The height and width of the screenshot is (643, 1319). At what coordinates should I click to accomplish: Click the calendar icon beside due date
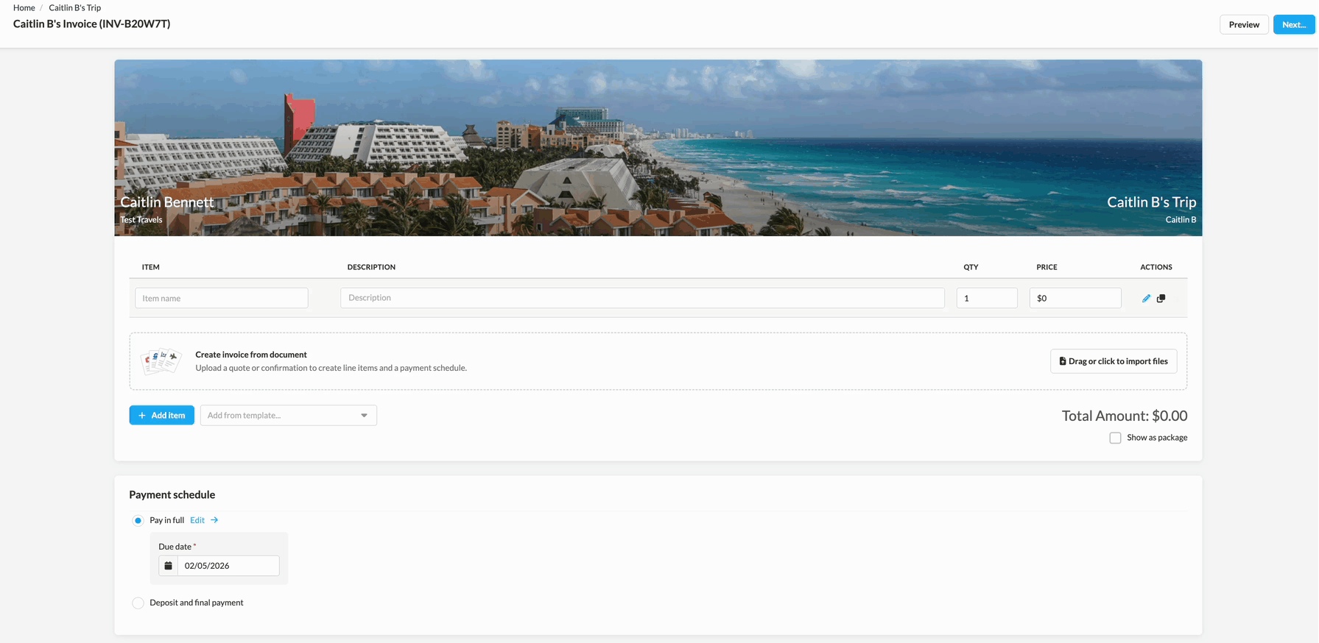click(x=168, y=566)
